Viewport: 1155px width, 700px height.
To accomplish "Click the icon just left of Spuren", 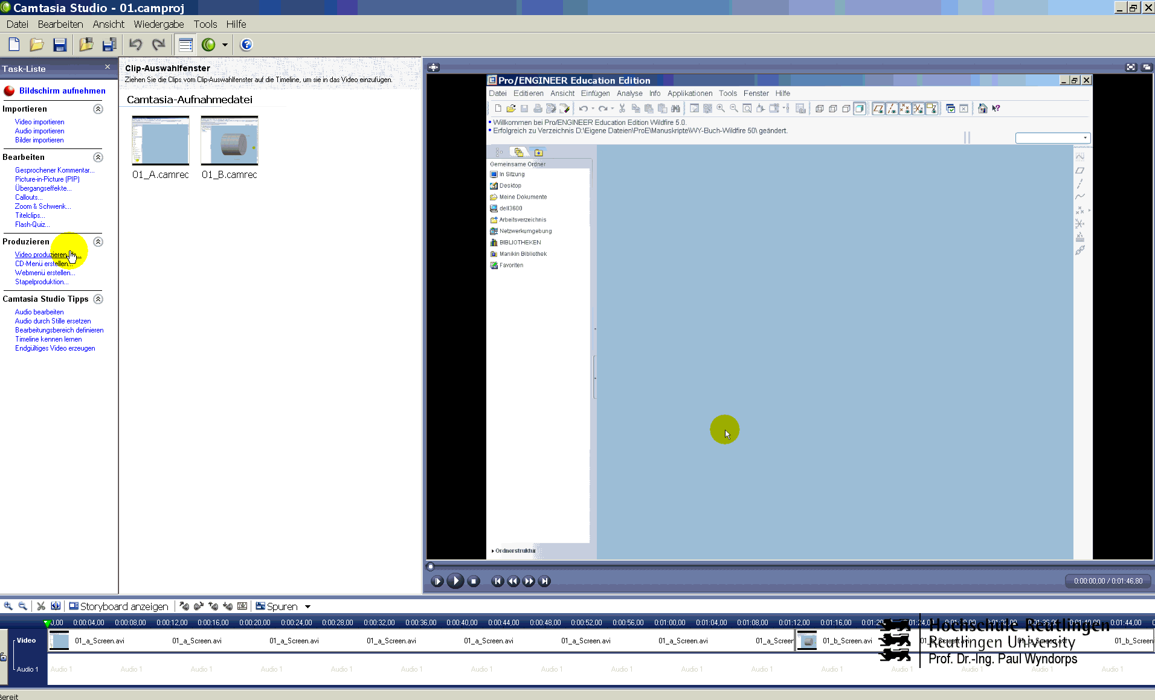I will tap(242, 606).
